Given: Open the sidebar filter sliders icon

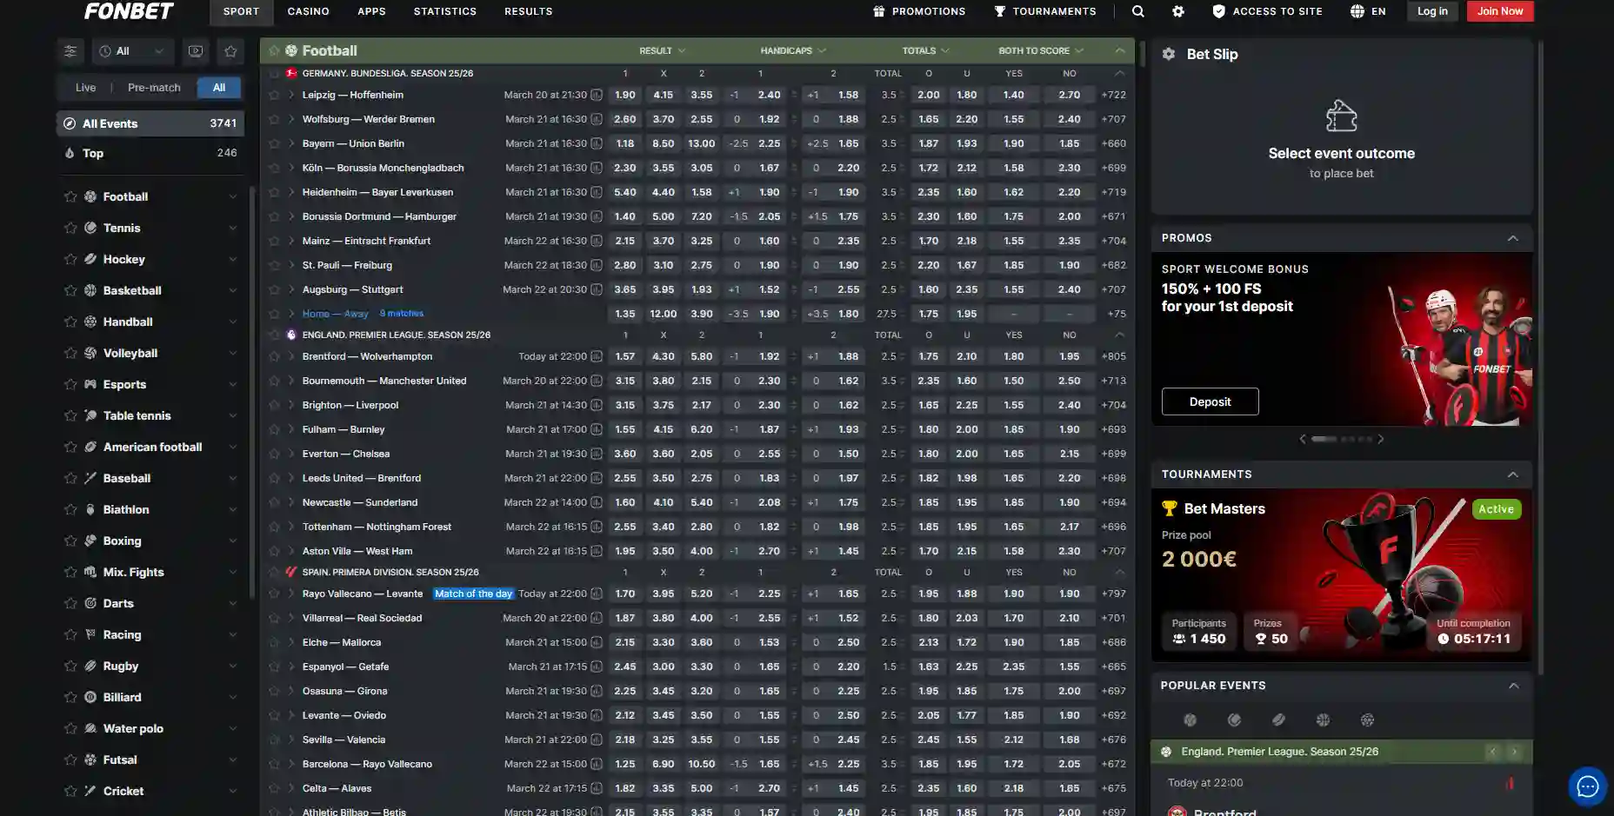Looking at the screenshot, I should 70,51.
